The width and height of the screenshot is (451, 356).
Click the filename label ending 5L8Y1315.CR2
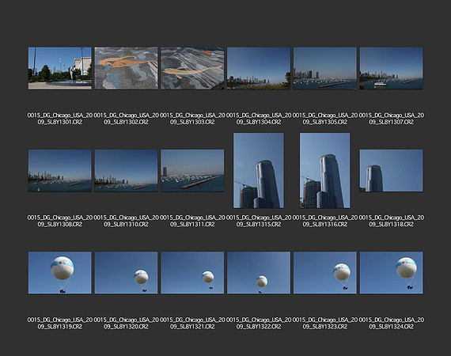pos(259,221)
